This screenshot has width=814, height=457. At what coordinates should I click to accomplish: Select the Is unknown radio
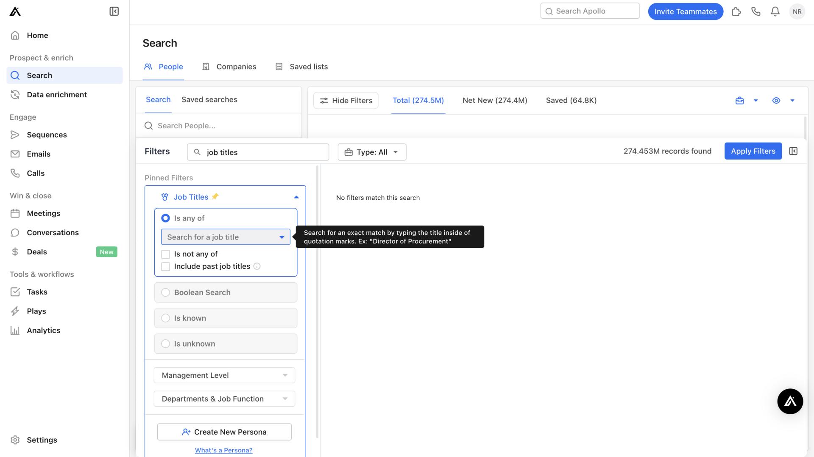[x=166, y=344]
